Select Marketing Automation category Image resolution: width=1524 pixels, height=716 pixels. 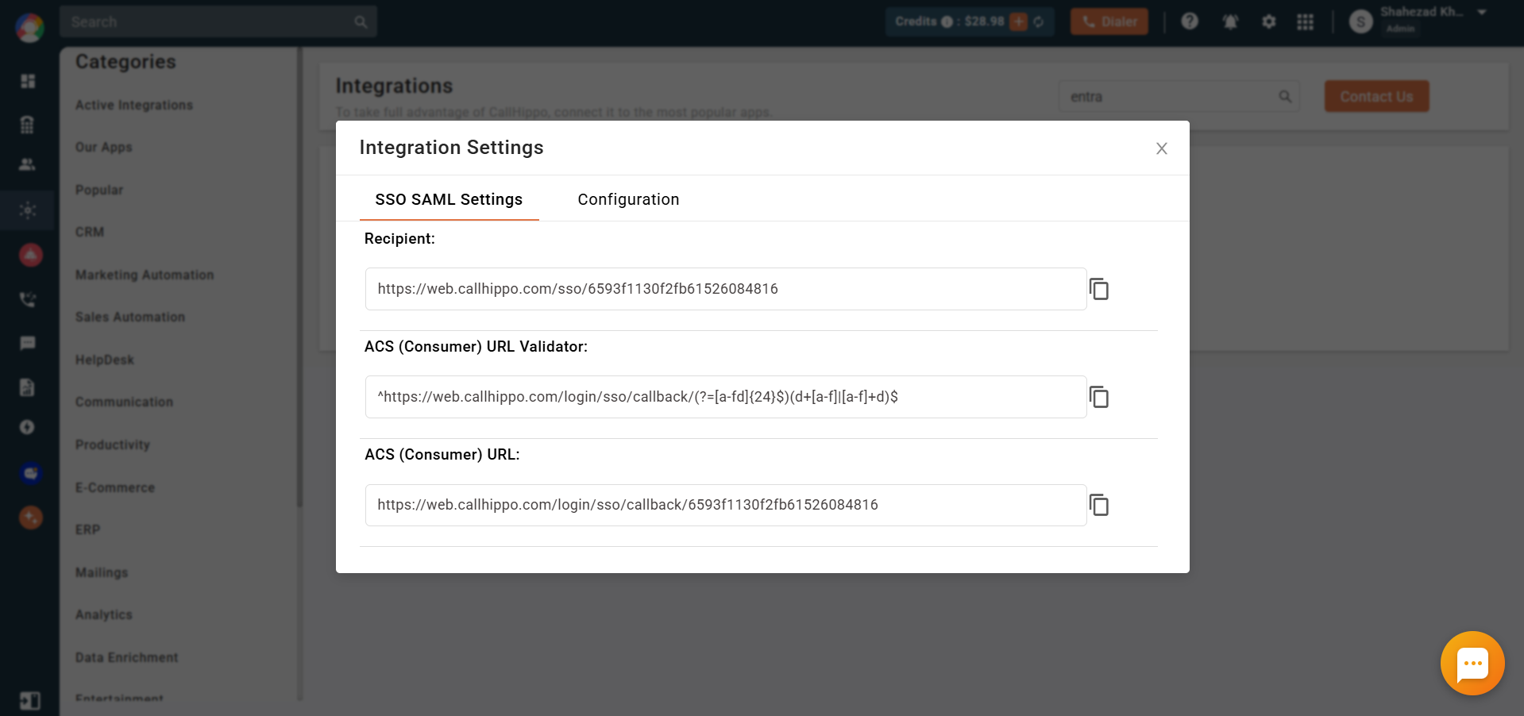coord(145,275)
